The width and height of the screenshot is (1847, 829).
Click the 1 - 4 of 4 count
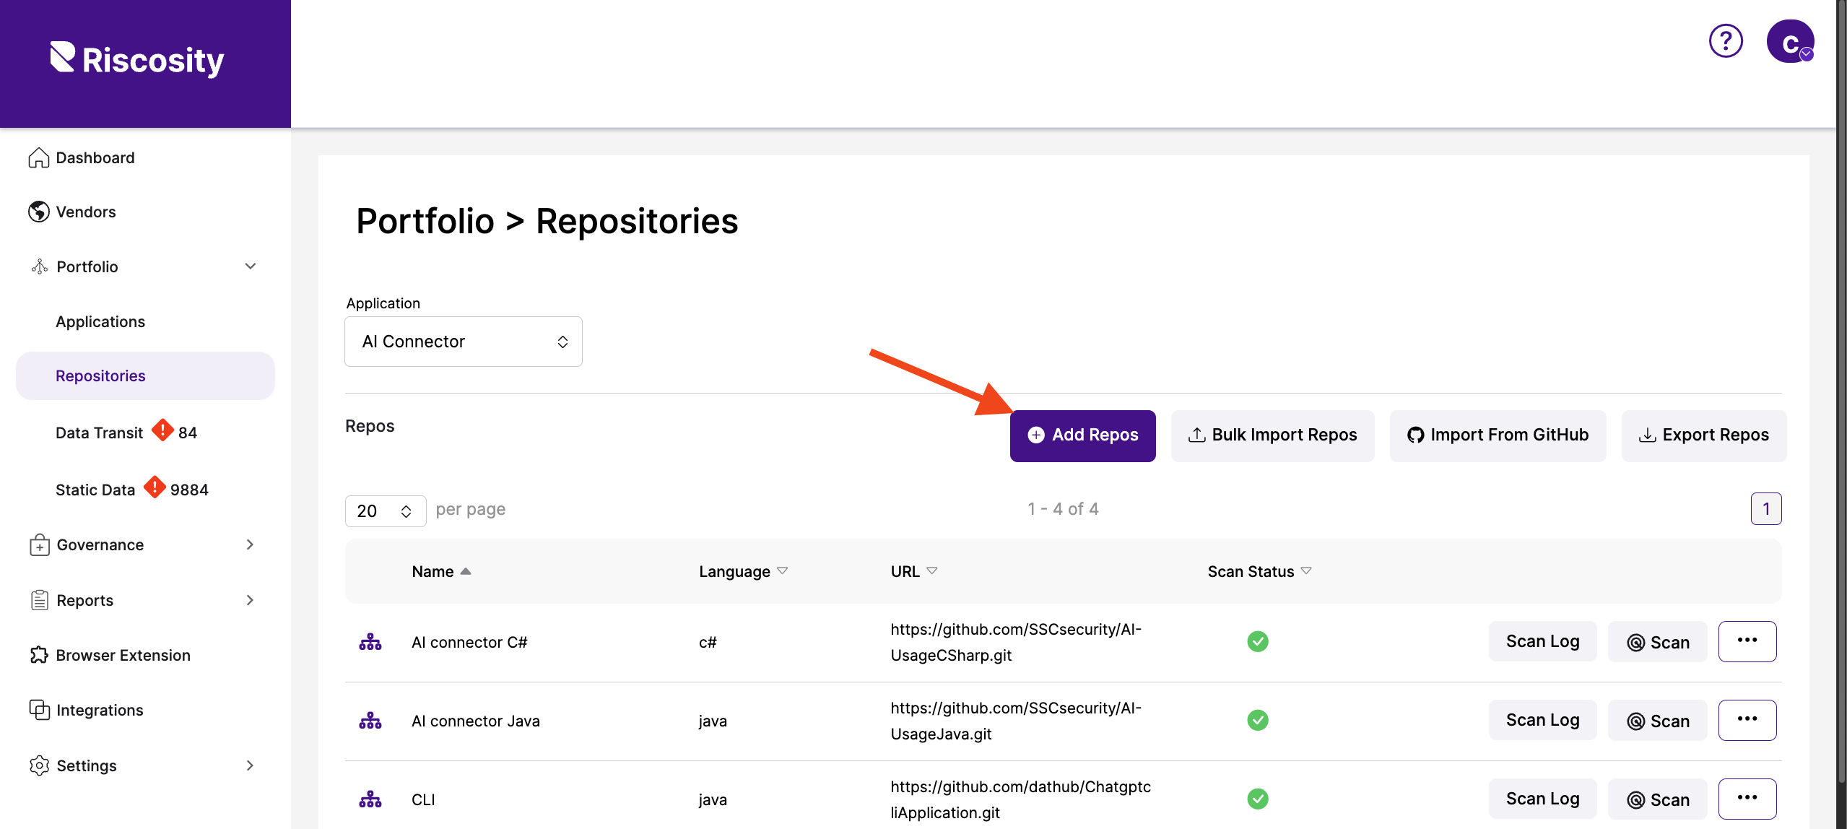point(1063,509)
